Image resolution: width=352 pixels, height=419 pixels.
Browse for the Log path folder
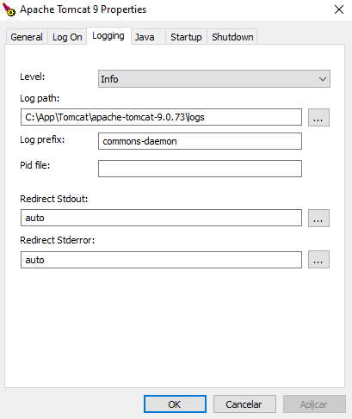pos(318,117)
